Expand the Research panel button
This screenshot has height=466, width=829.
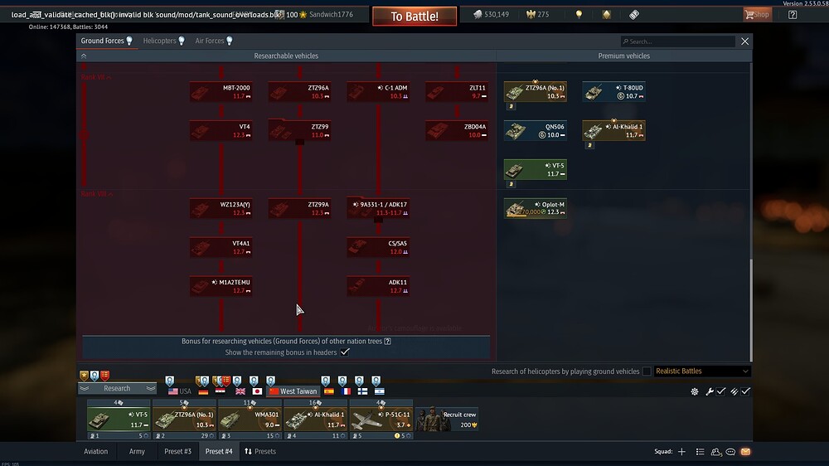(117, 388)
